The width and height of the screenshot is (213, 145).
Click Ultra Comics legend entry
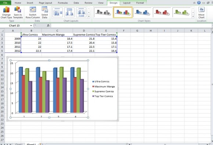click(x=101, y=81)
